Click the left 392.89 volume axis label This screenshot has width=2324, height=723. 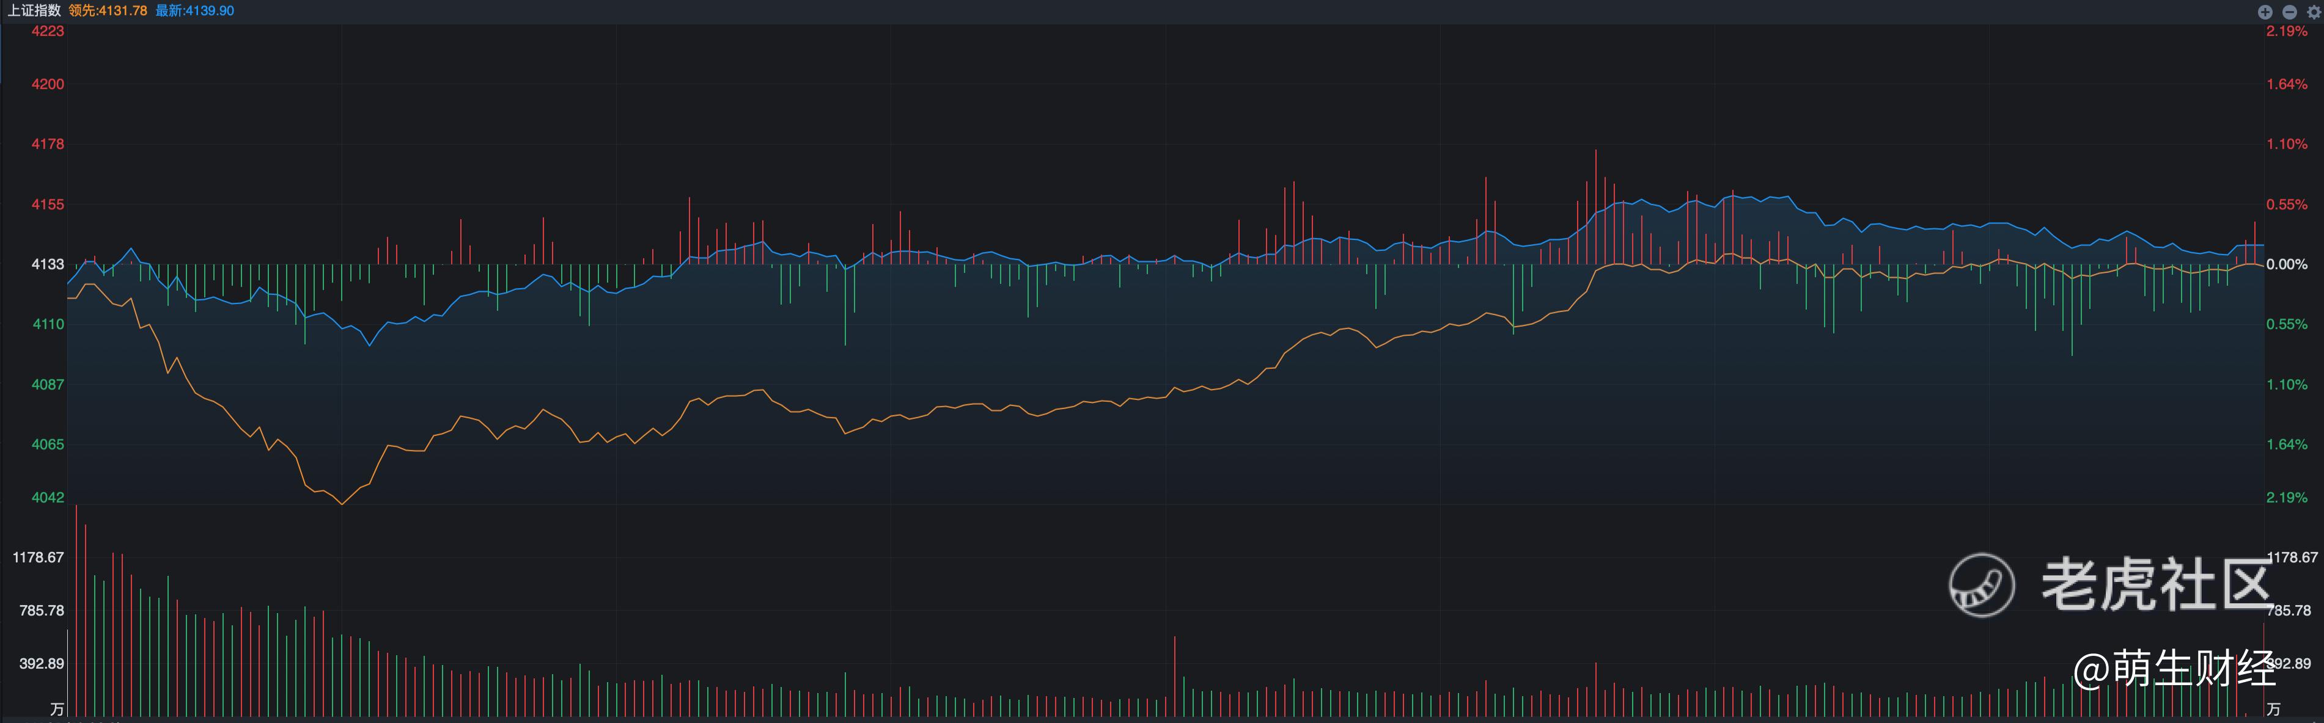coord(42,664)
